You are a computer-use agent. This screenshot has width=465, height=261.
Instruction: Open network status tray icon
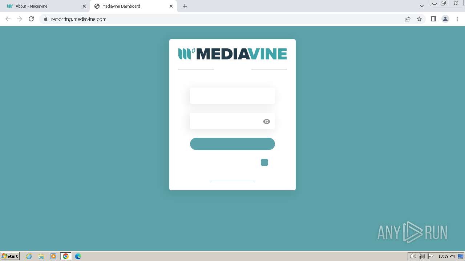tap(422, 256)
